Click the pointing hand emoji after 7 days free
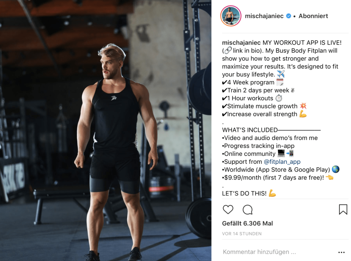Screen dimensions: 351x261 tap(329, 177)
